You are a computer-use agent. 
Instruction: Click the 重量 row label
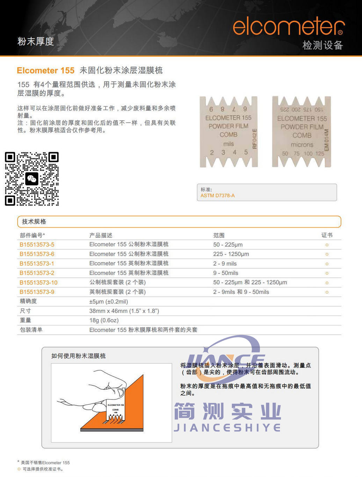pyautogui.click(x=26, y=320)
